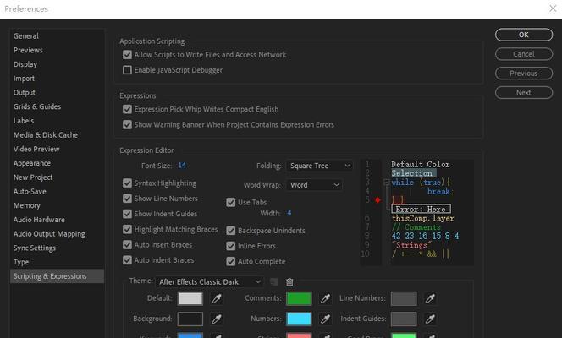Viewport: 562px width, 338px height.
Task: Toggle Auto Complete checkbox
Action: pyautogui.click(x=231, y=261)
